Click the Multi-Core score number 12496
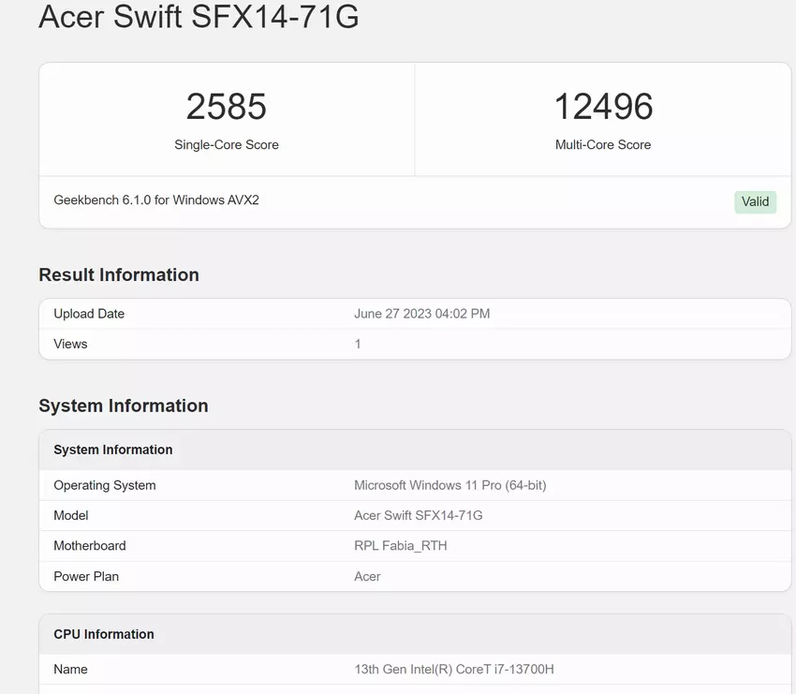This screenshot has height=694, width=796. tap(603, 107)
